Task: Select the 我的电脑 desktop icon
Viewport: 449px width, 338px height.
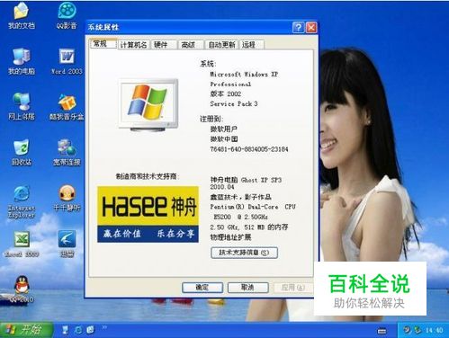Action: pos(22,61)
